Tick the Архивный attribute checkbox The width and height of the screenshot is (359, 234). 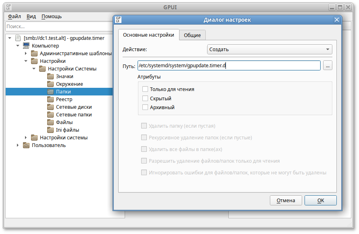(145, 108)
